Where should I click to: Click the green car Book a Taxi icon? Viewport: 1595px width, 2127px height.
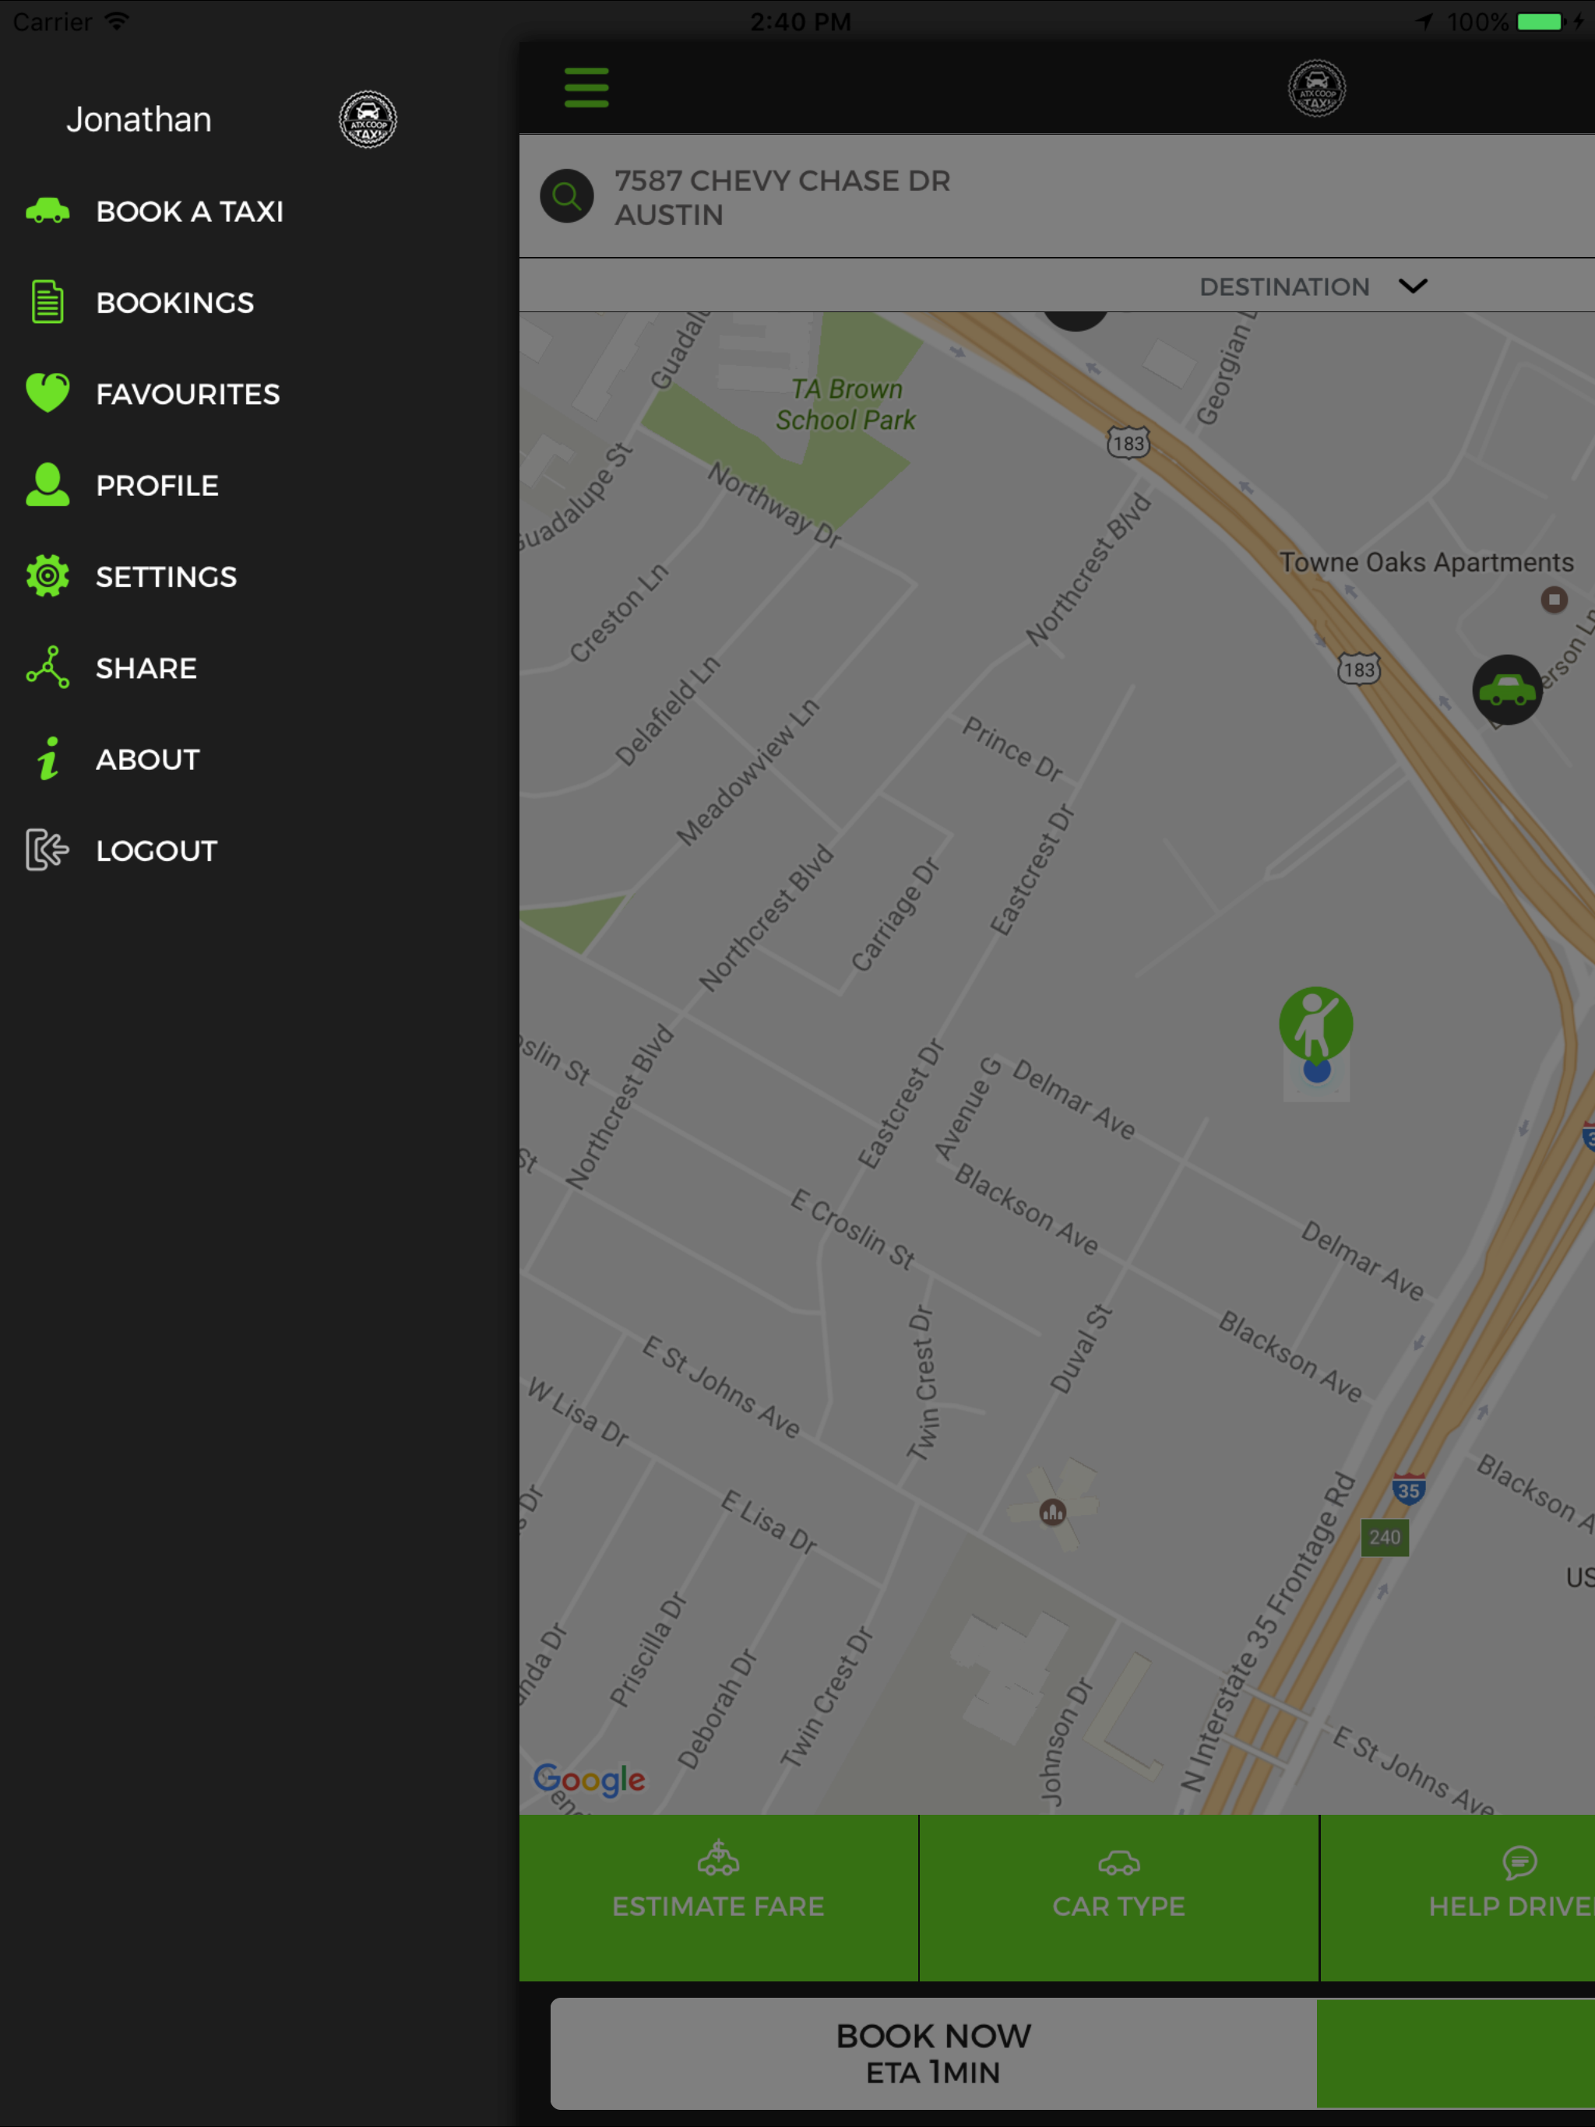click(48, 210)
